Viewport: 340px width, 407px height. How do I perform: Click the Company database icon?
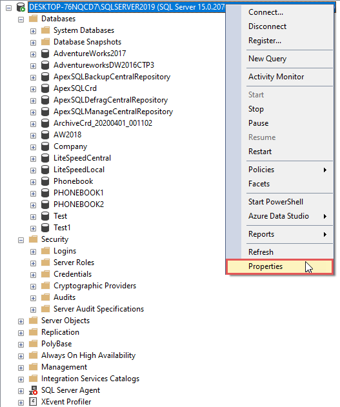click(x=45, y=146)
